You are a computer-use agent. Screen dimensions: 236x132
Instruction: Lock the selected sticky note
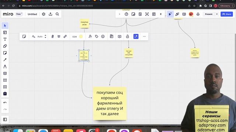(x=128, y=37)
